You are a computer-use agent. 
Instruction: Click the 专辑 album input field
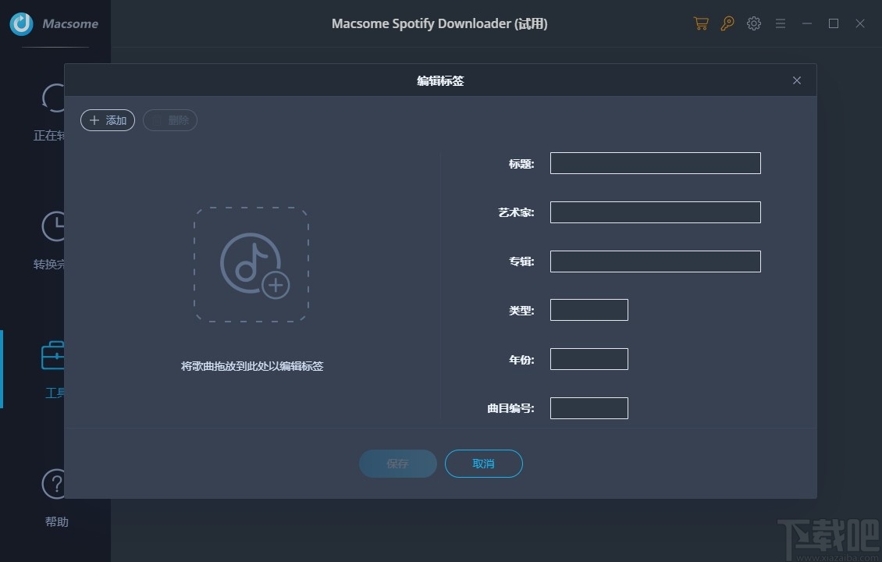655,261
